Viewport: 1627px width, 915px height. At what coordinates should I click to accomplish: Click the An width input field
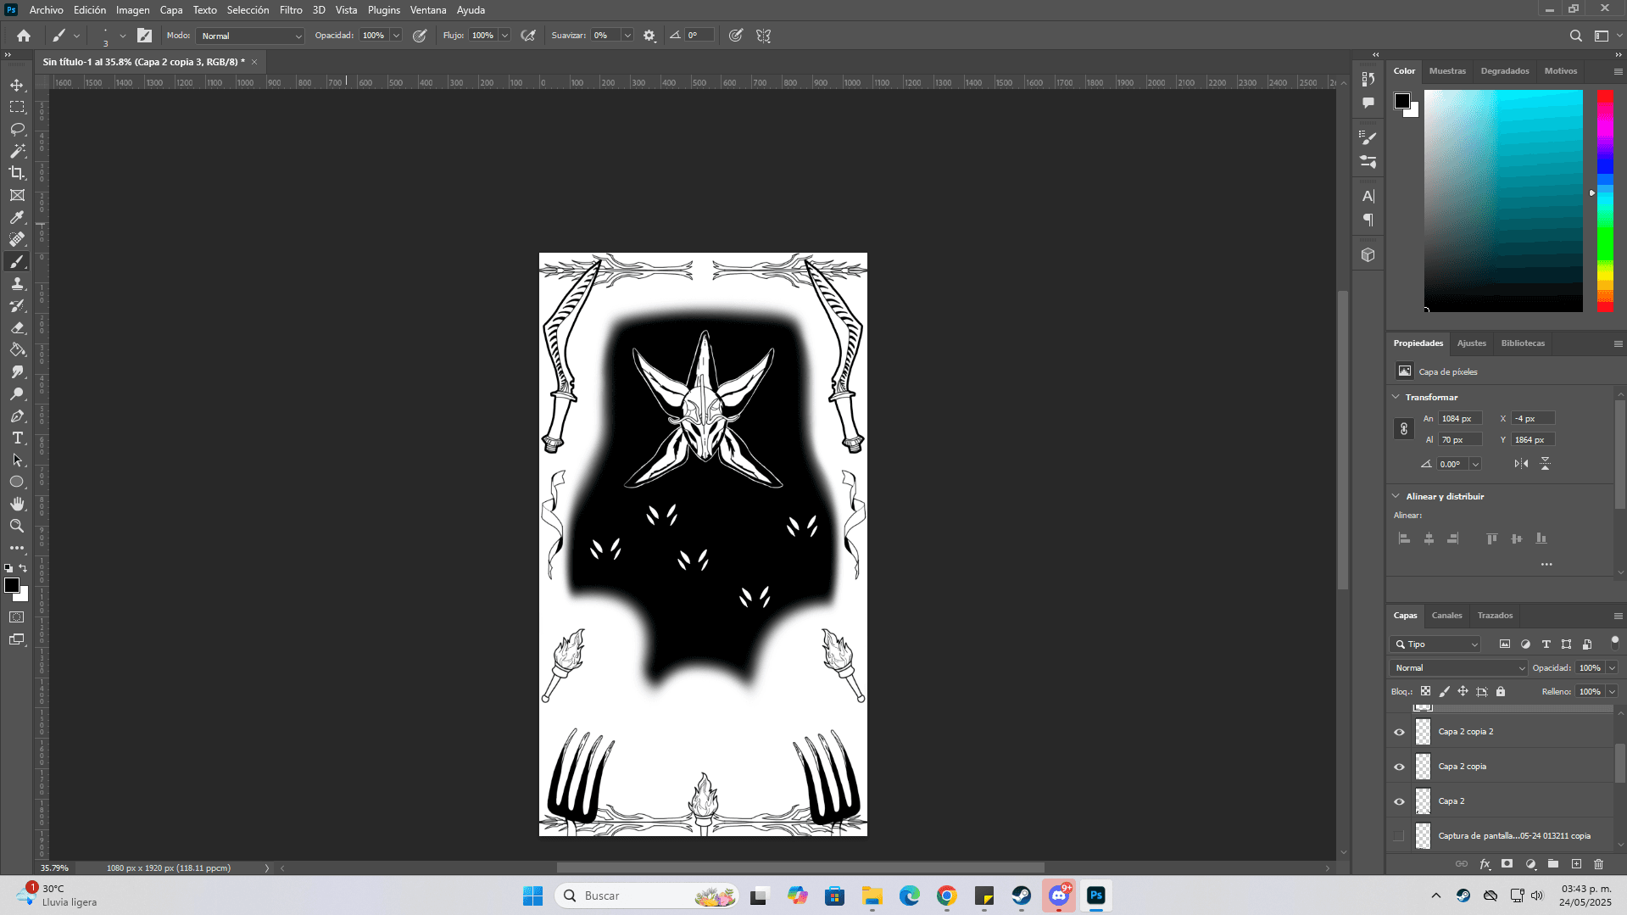[x=1459, y=419]
